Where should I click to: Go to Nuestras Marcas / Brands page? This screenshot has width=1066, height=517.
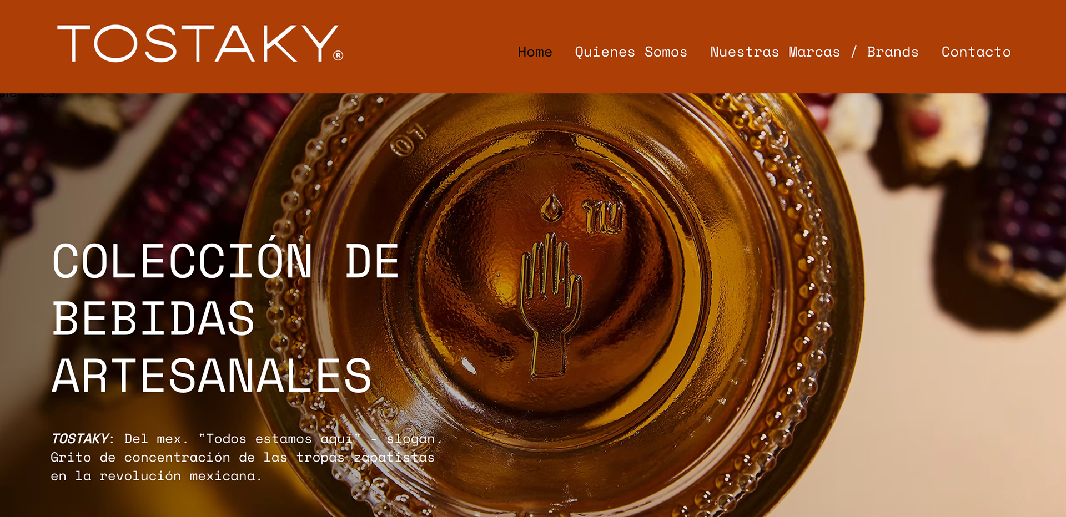click(814, 52)
